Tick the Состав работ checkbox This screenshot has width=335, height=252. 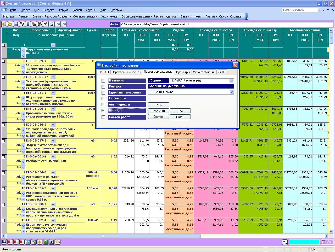pyautogui.click(x=103, y=117)
